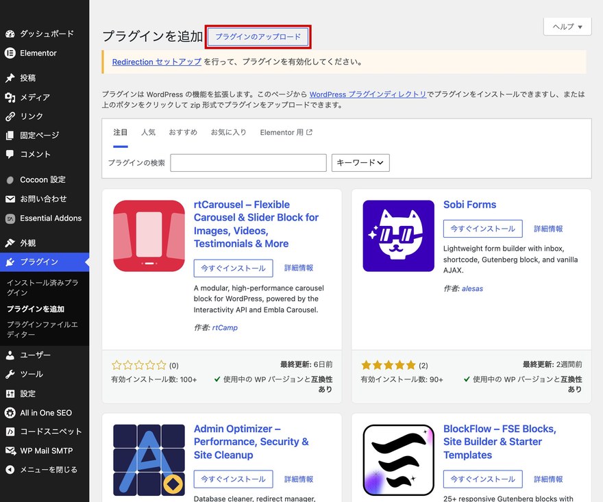Image resolution: width=603 pixels, height=502 pixels.
Task: Click the sliders icon beside 設定
Action: [10, 394]
